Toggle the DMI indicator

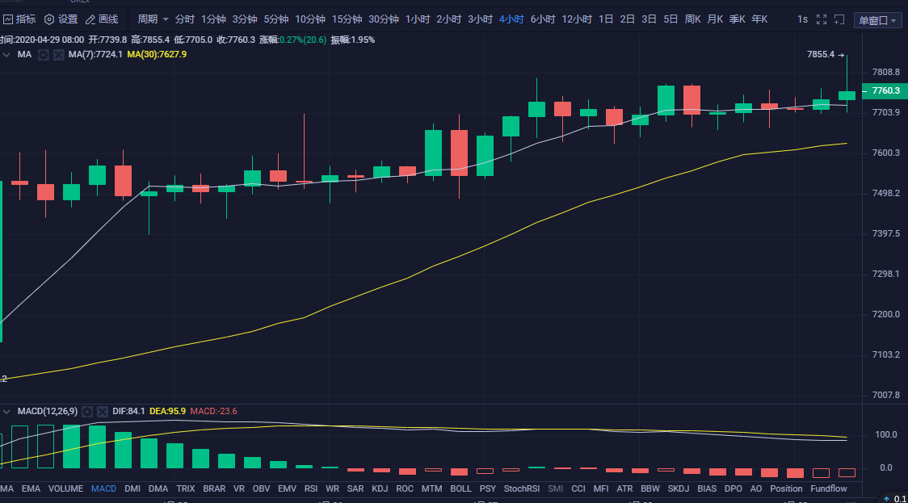pyautogui.click(x=132, y=489)
